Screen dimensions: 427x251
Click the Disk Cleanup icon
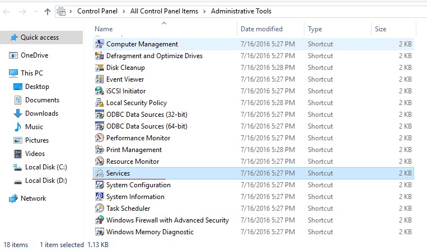(x=100, y=68)
